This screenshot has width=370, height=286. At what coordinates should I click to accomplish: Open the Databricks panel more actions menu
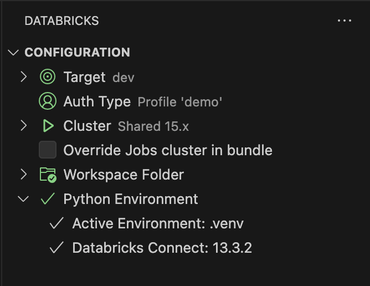pos(345,21)
